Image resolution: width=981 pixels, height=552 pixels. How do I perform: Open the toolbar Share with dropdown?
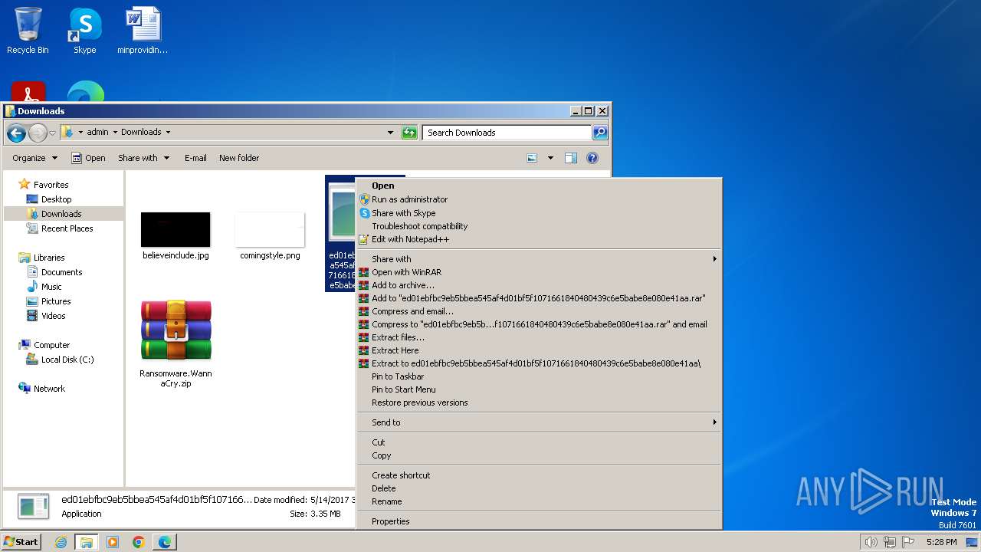tap(143, 158)
